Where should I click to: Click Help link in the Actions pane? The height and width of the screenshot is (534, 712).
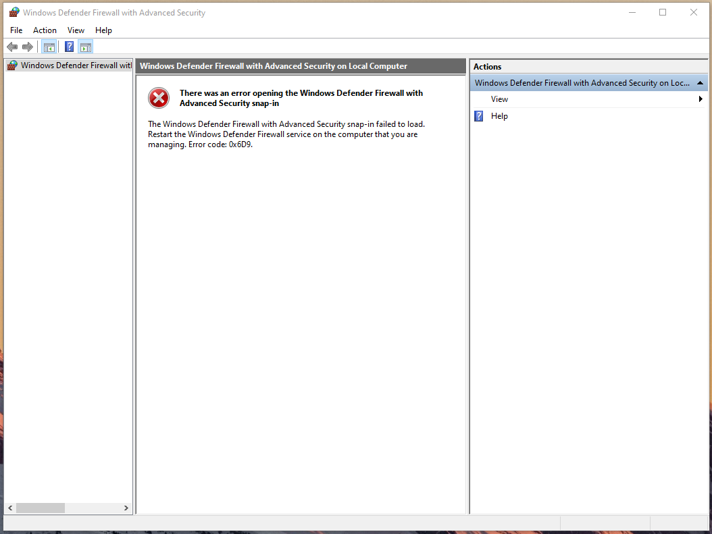click(499, 116)
